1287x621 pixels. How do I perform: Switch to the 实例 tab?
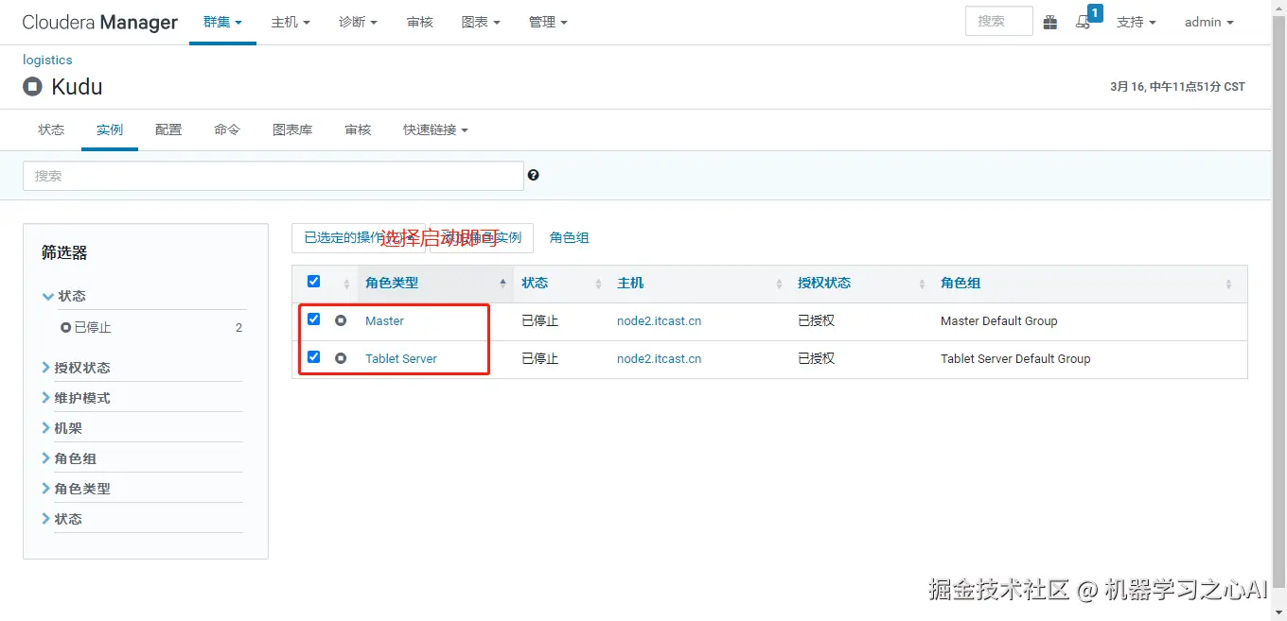point(110,129)
